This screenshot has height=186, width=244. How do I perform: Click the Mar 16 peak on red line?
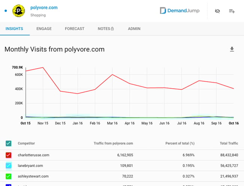tap(112, 74)
